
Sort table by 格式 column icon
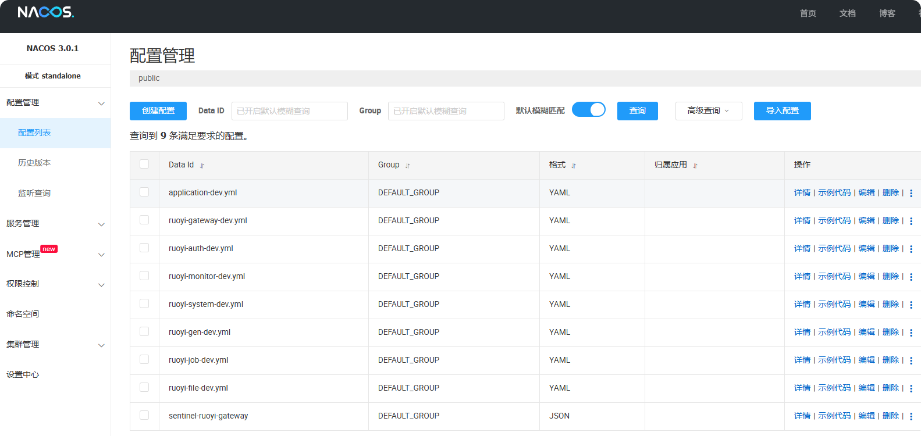point(573,166)
